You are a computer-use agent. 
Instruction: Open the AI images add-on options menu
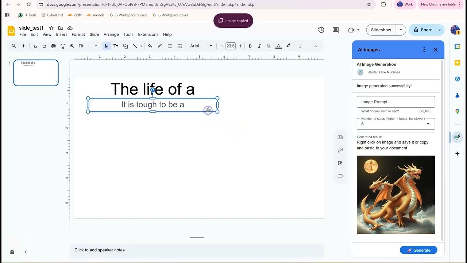(x=424, y=50)
